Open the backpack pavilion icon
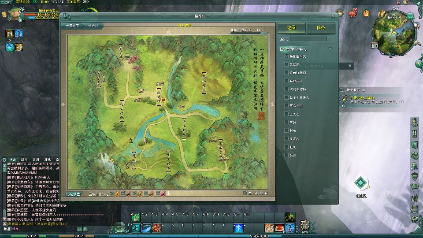Image resolution: width=423 pixels, height=238 pixels. pyautogui.click(x=305, y=227)
